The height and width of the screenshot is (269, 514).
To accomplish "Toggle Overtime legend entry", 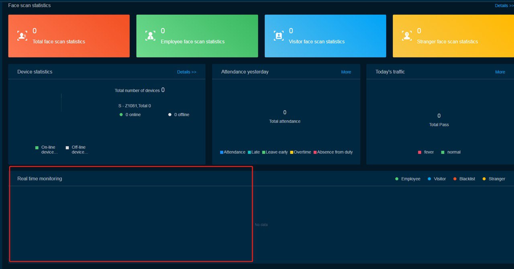I will 300,152.
